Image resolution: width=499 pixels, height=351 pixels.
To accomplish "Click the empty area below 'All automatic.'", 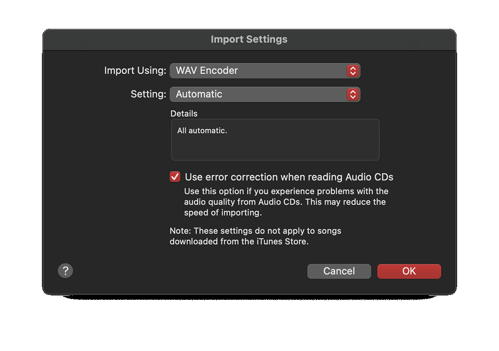I will click(x=275, y=148).
